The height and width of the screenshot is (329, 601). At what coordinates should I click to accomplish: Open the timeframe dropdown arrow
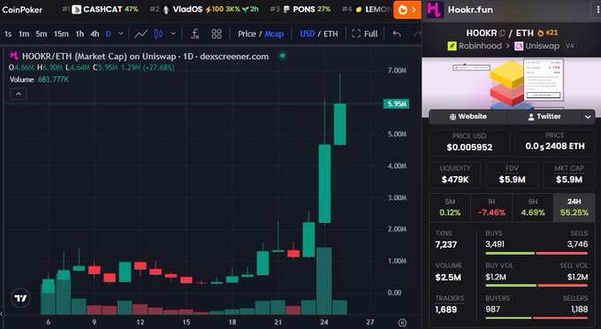point(121,34)
